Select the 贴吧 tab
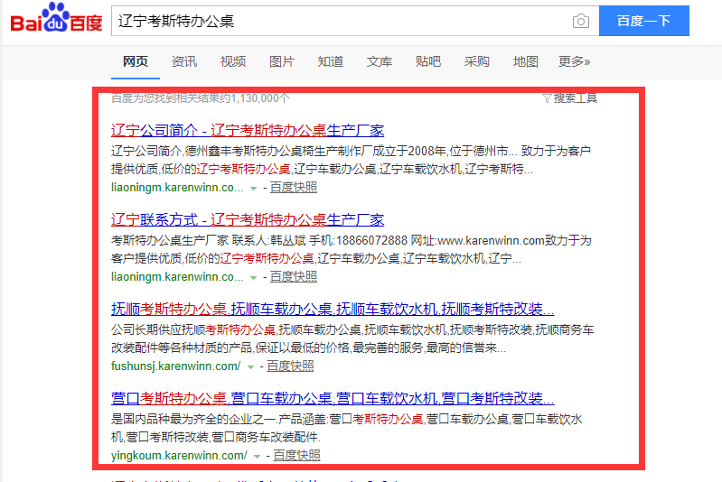 (x=428, y=61)
